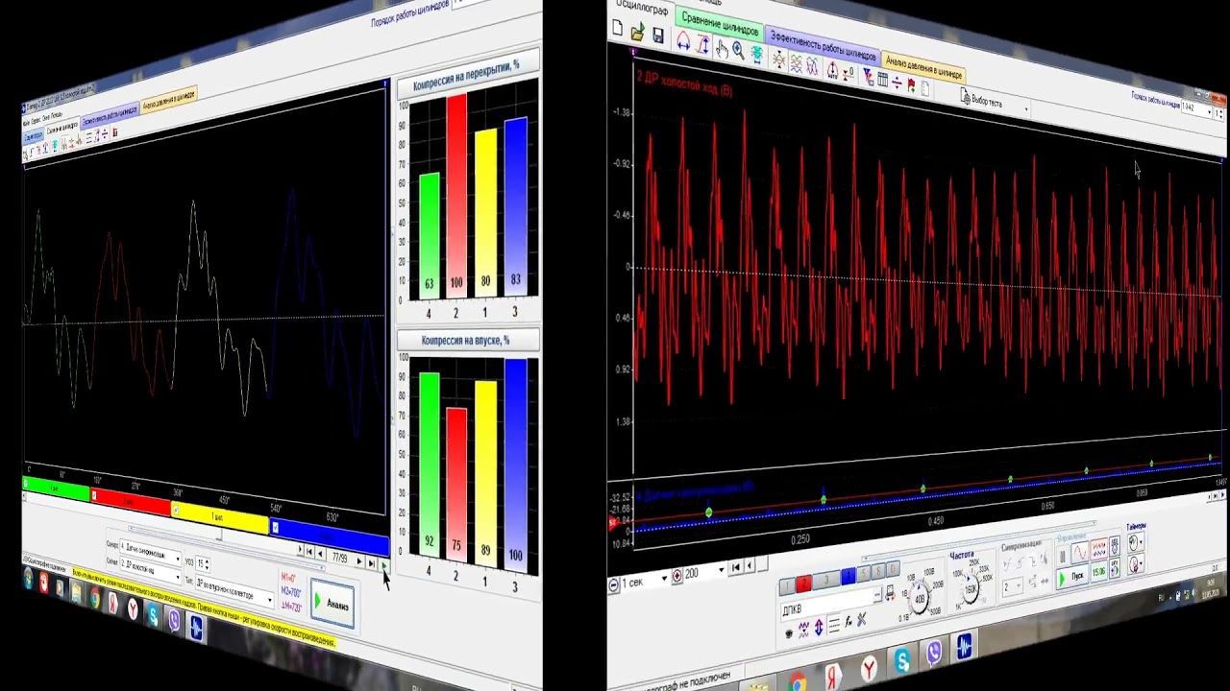Toggle blue cylinder 3 checkbox in left window
The image size is (1230, 691).
click(275, 527)
